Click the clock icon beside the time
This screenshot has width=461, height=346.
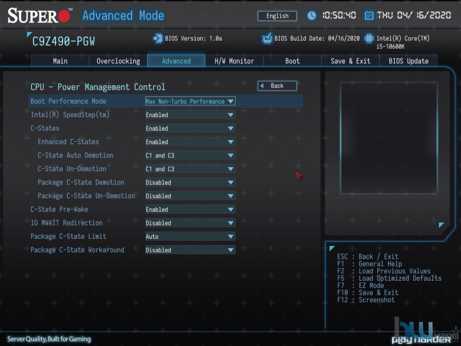pos(311,15)
